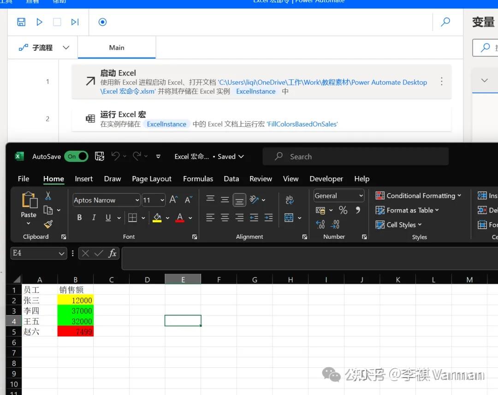The image size is (498, 395).
Task: Click the Run next action icon
Action: (x=75, y=22)
